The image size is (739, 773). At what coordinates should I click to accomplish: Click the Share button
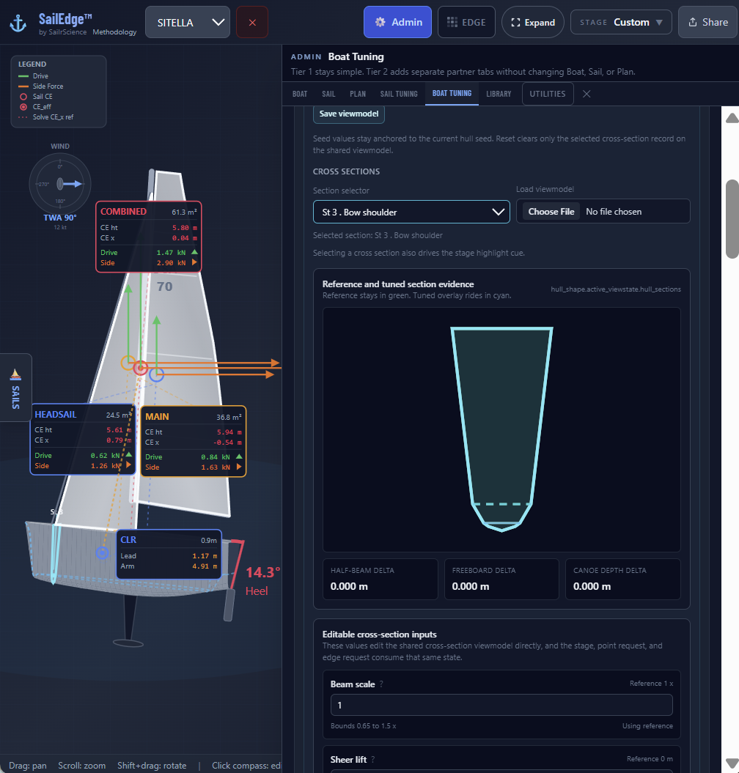click(x=708, y=22)
